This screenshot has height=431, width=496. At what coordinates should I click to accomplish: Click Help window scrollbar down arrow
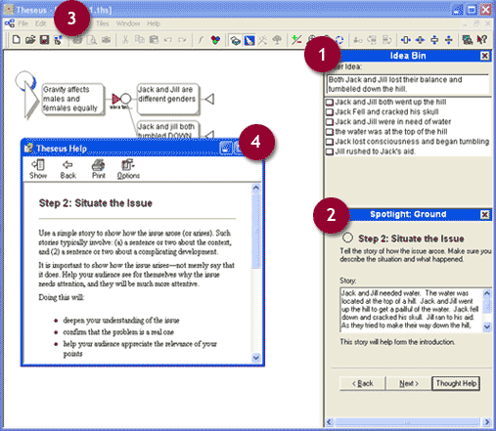(256, 358)
